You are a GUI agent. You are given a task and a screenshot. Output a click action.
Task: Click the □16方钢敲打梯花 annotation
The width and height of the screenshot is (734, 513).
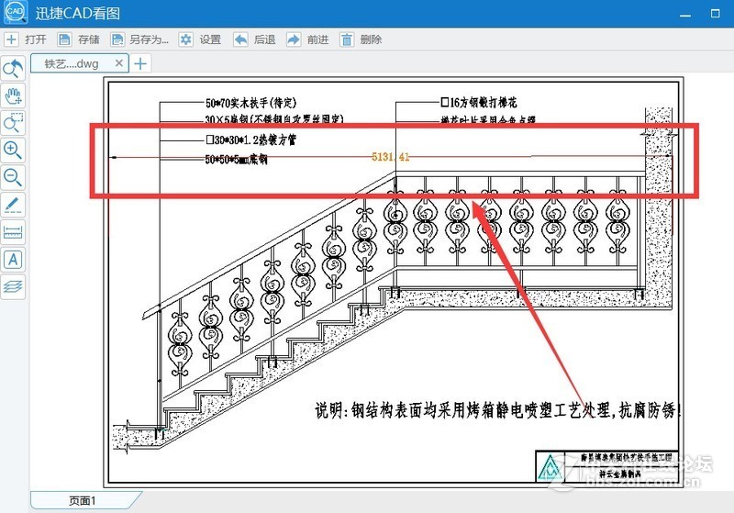[478, 102]
